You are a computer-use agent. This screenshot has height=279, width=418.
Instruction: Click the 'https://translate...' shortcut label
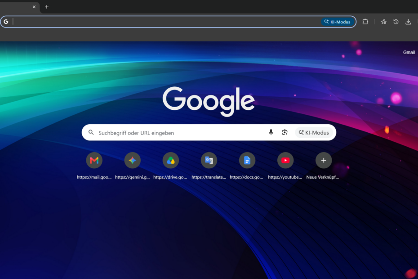209,177
